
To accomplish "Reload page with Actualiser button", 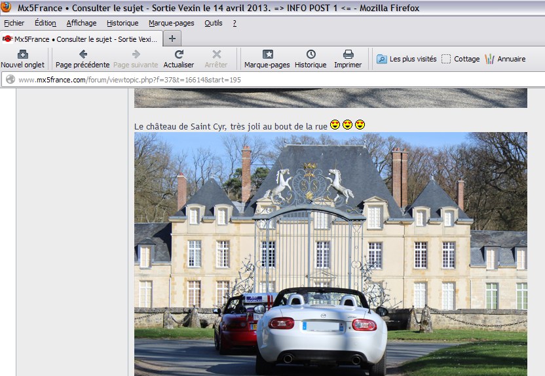I will coord(179,59).
